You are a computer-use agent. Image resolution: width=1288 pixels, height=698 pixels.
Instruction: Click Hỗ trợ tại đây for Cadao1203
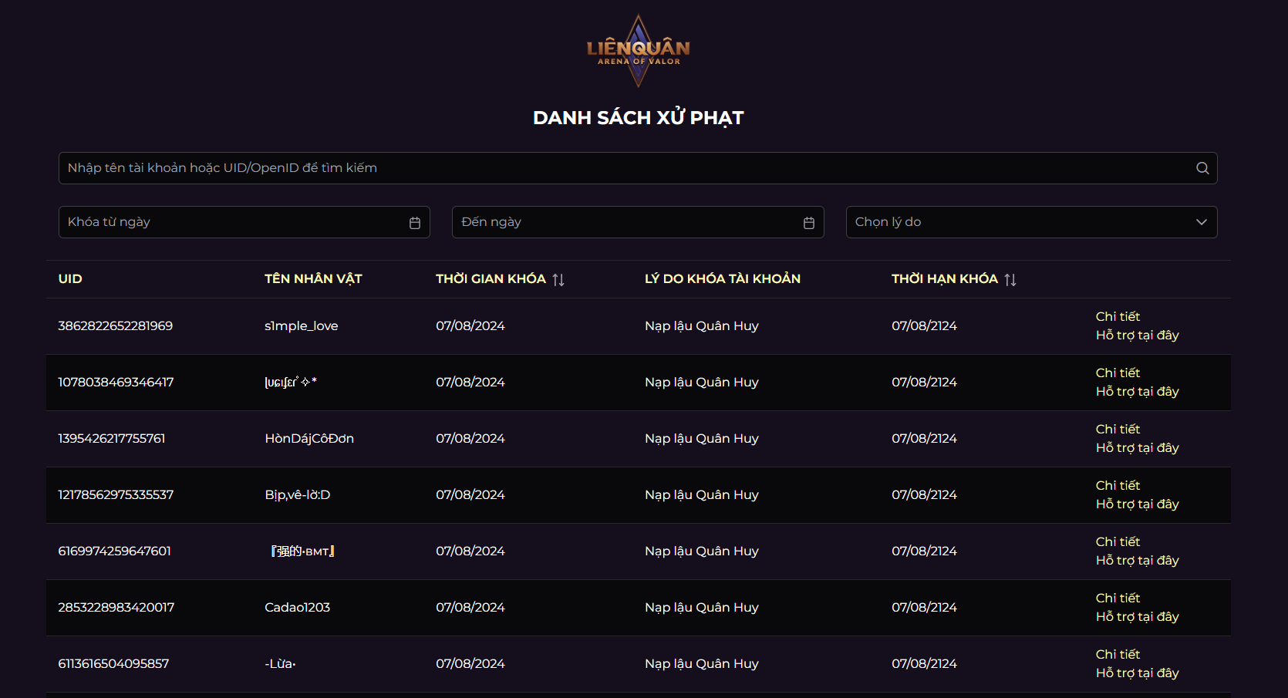pyautogui.click(x=1137, y=617)
